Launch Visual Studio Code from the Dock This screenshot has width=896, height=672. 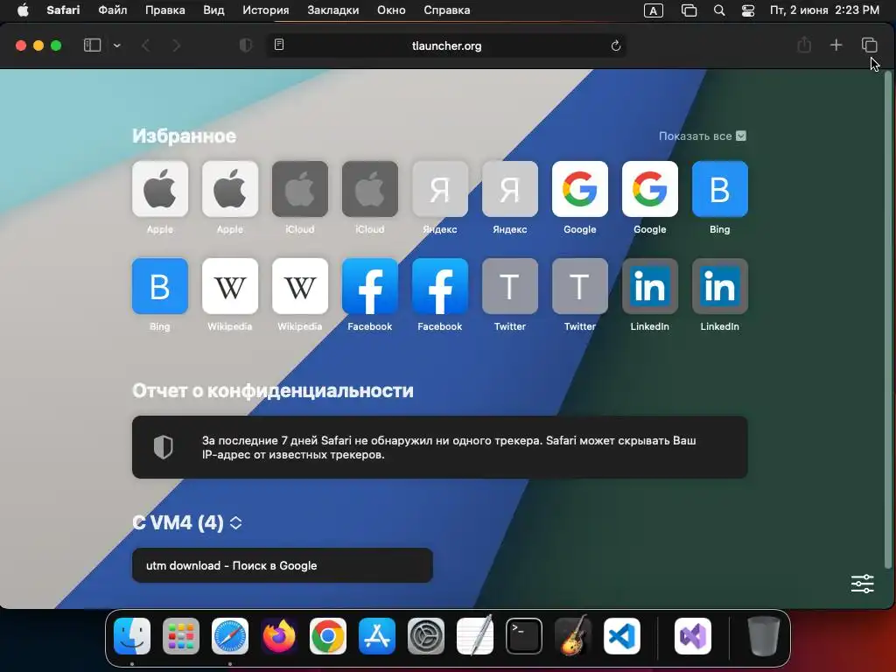tap(622, 636)
